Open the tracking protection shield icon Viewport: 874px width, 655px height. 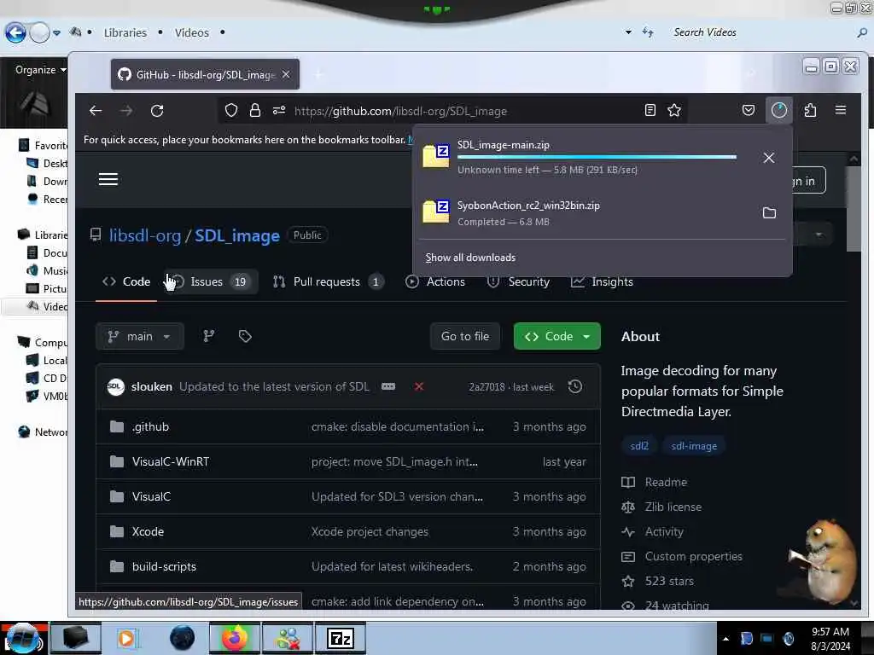tap(230, 110)
